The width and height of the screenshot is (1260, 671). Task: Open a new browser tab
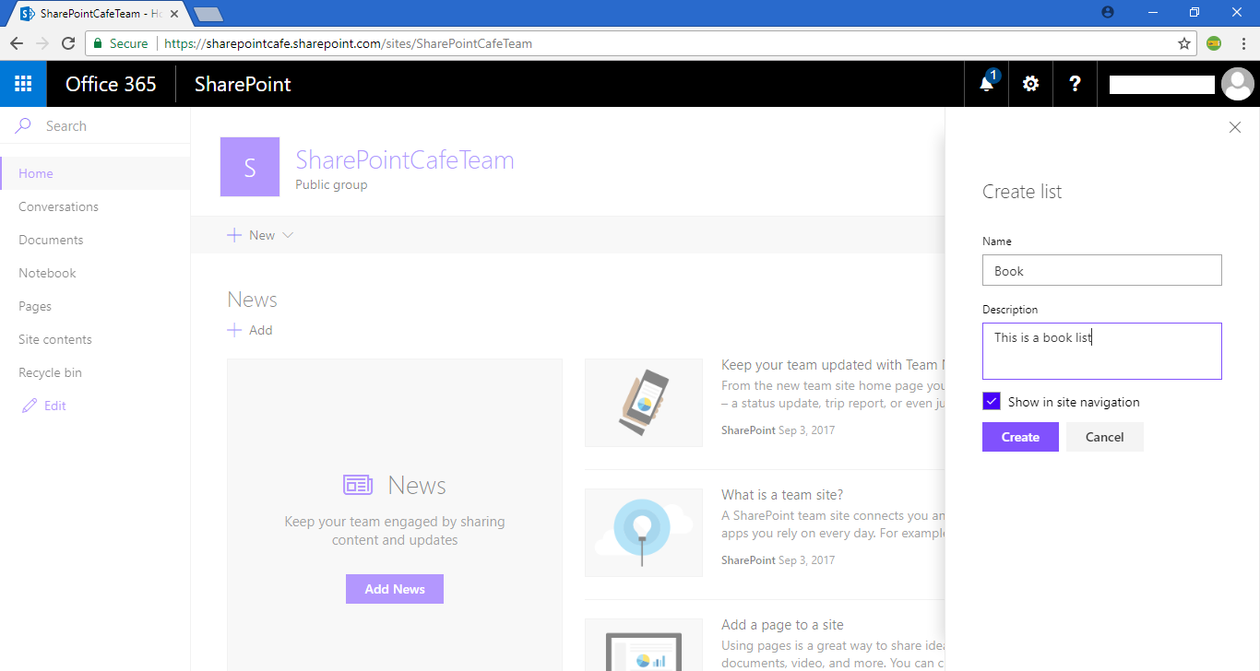pyautogui.click(x=208, y=14)
